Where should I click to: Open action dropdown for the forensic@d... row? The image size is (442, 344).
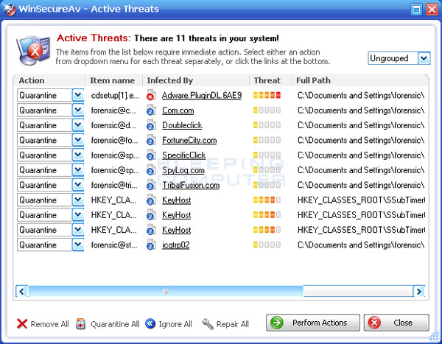tap(78, 125)
